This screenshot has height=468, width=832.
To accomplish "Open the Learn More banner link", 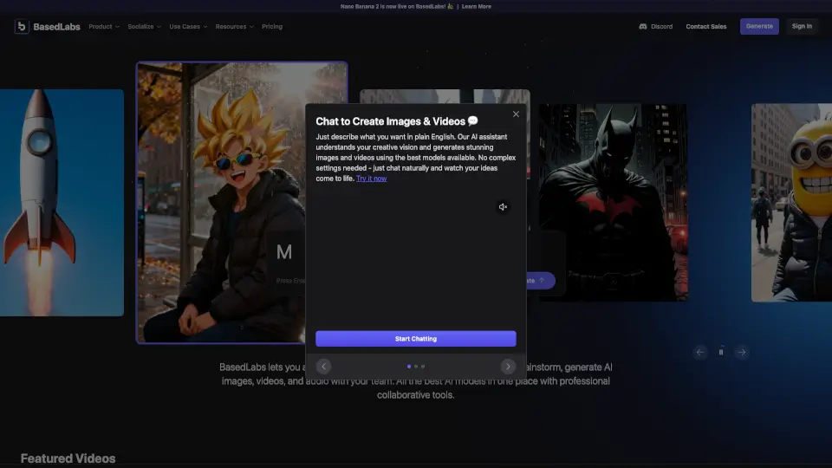I will tap(476, 6).
